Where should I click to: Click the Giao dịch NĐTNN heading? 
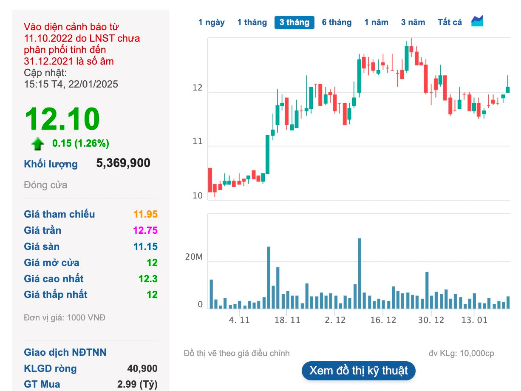(x=65, y=352)
